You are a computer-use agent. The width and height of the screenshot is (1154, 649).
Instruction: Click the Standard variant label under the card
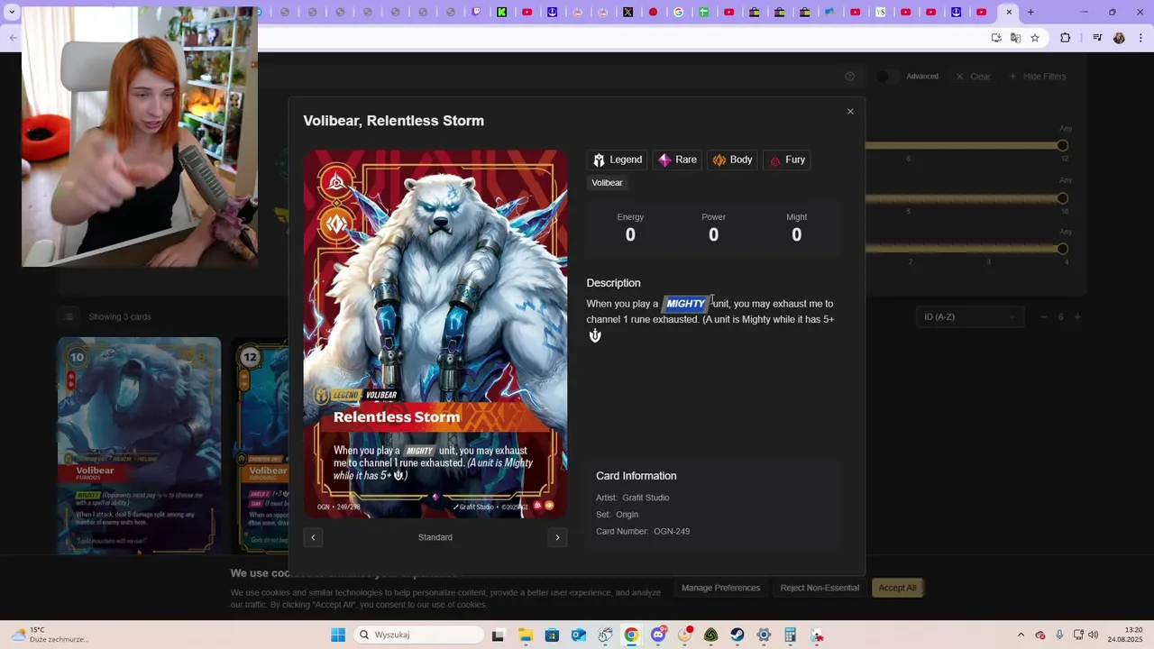click(x=435, y=537)
